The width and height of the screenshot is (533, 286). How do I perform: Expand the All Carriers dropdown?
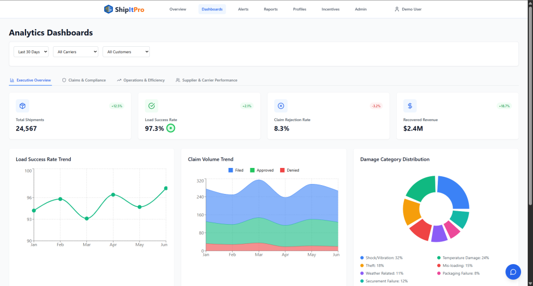[x=75, y=52]
